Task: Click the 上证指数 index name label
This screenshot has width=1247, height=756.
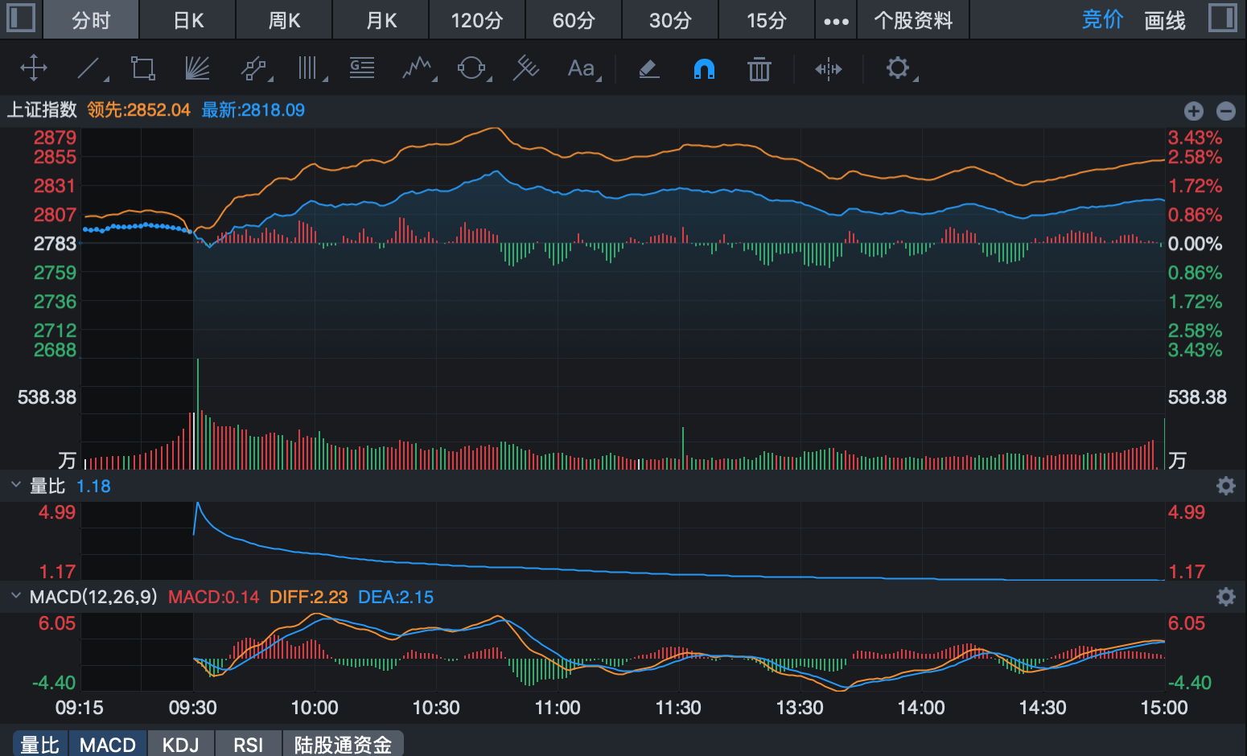Action: [x=42, y=109]
